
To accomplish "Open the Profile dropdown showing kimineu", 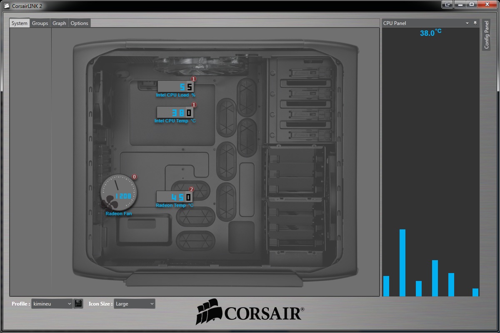I will (52, 304).
